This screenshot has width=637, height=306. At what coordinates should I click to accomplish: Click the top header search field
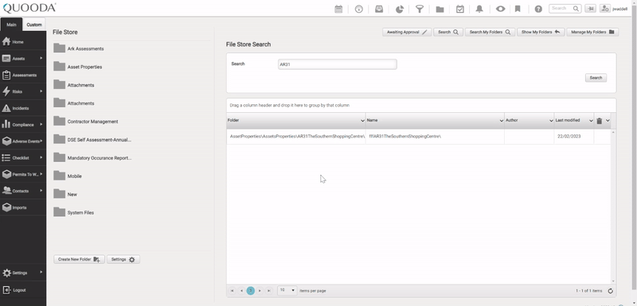click(x=565, y=9)
